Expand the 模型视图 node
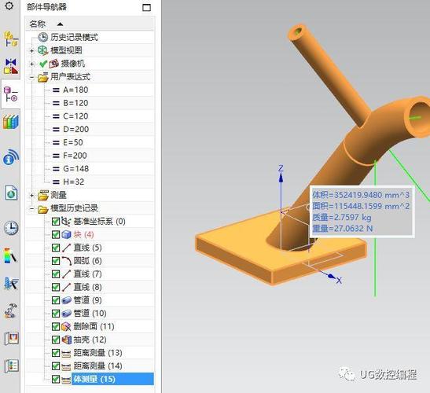The width and height of the screenshot is (430, 393). tap(32, 51)
